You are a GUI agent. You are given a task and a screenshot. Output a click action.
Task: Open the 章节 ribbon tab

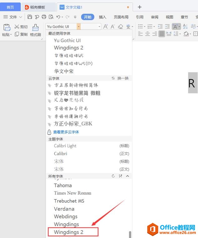click(184, 17)
